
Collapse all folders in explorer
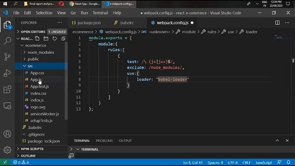tap(63, 39)
